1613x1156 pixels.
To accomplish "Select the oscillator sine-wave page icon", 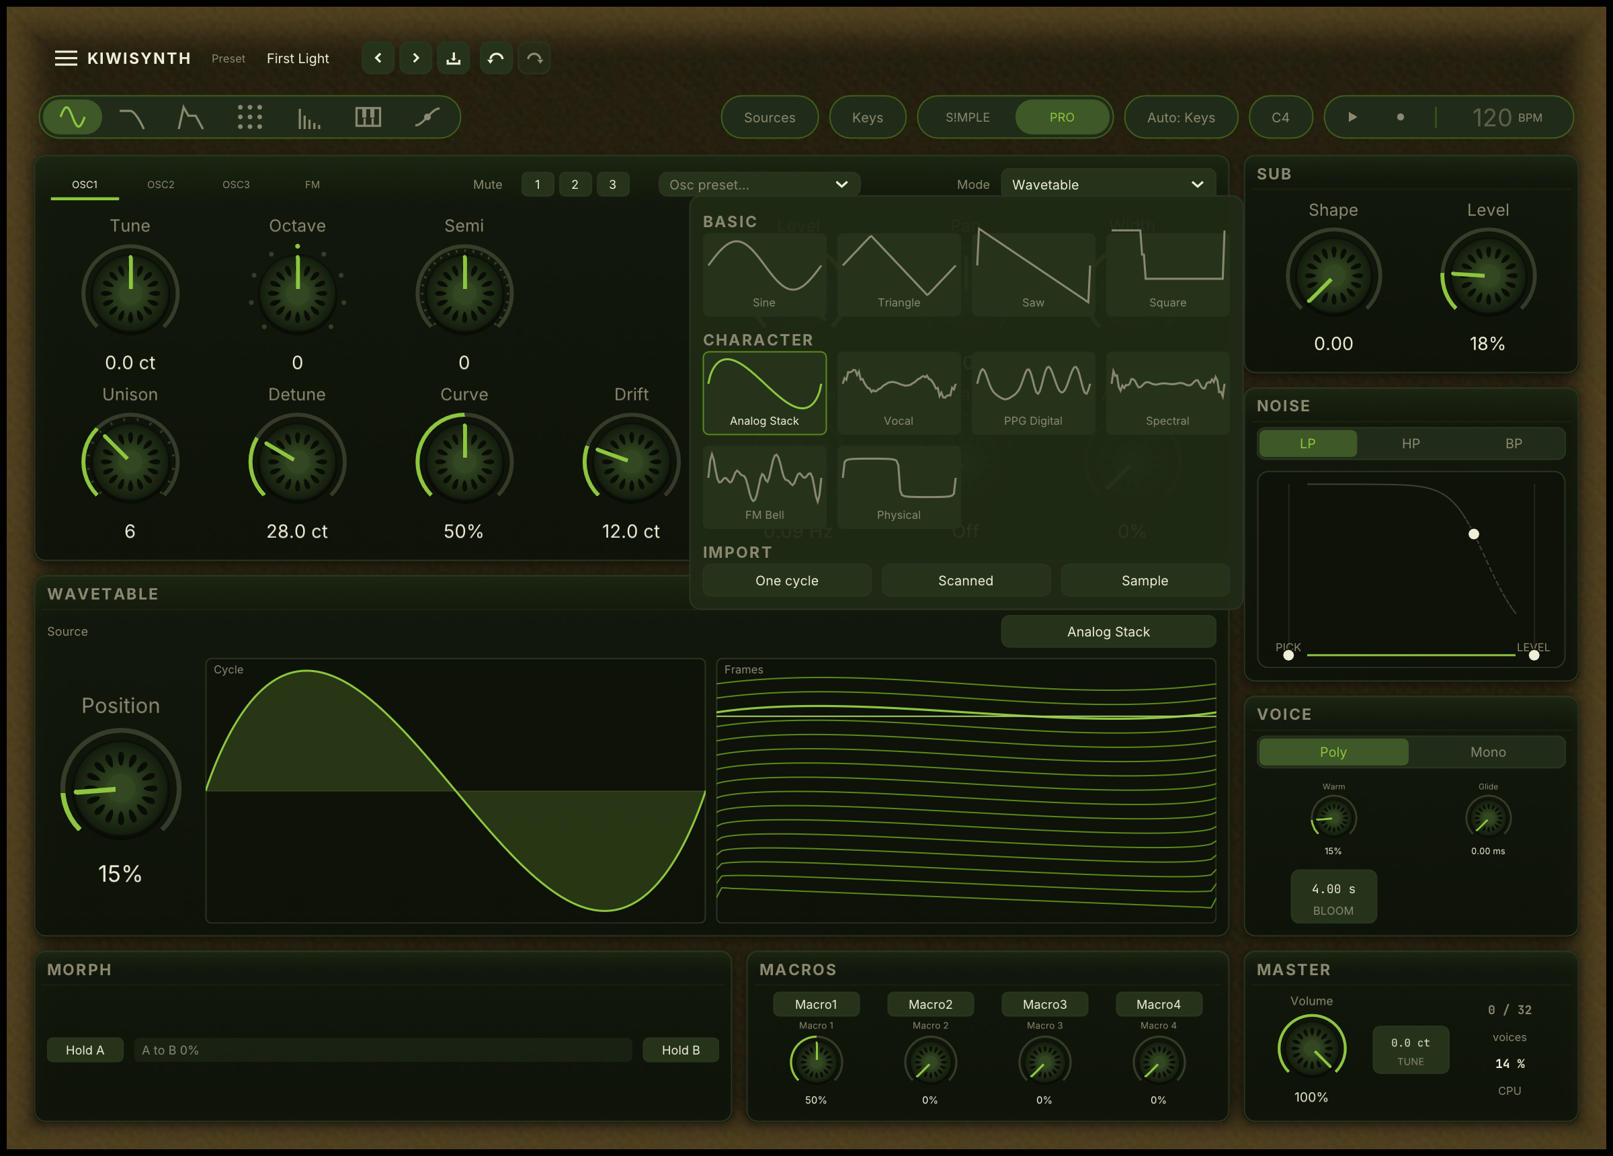I will pos(73,117).
